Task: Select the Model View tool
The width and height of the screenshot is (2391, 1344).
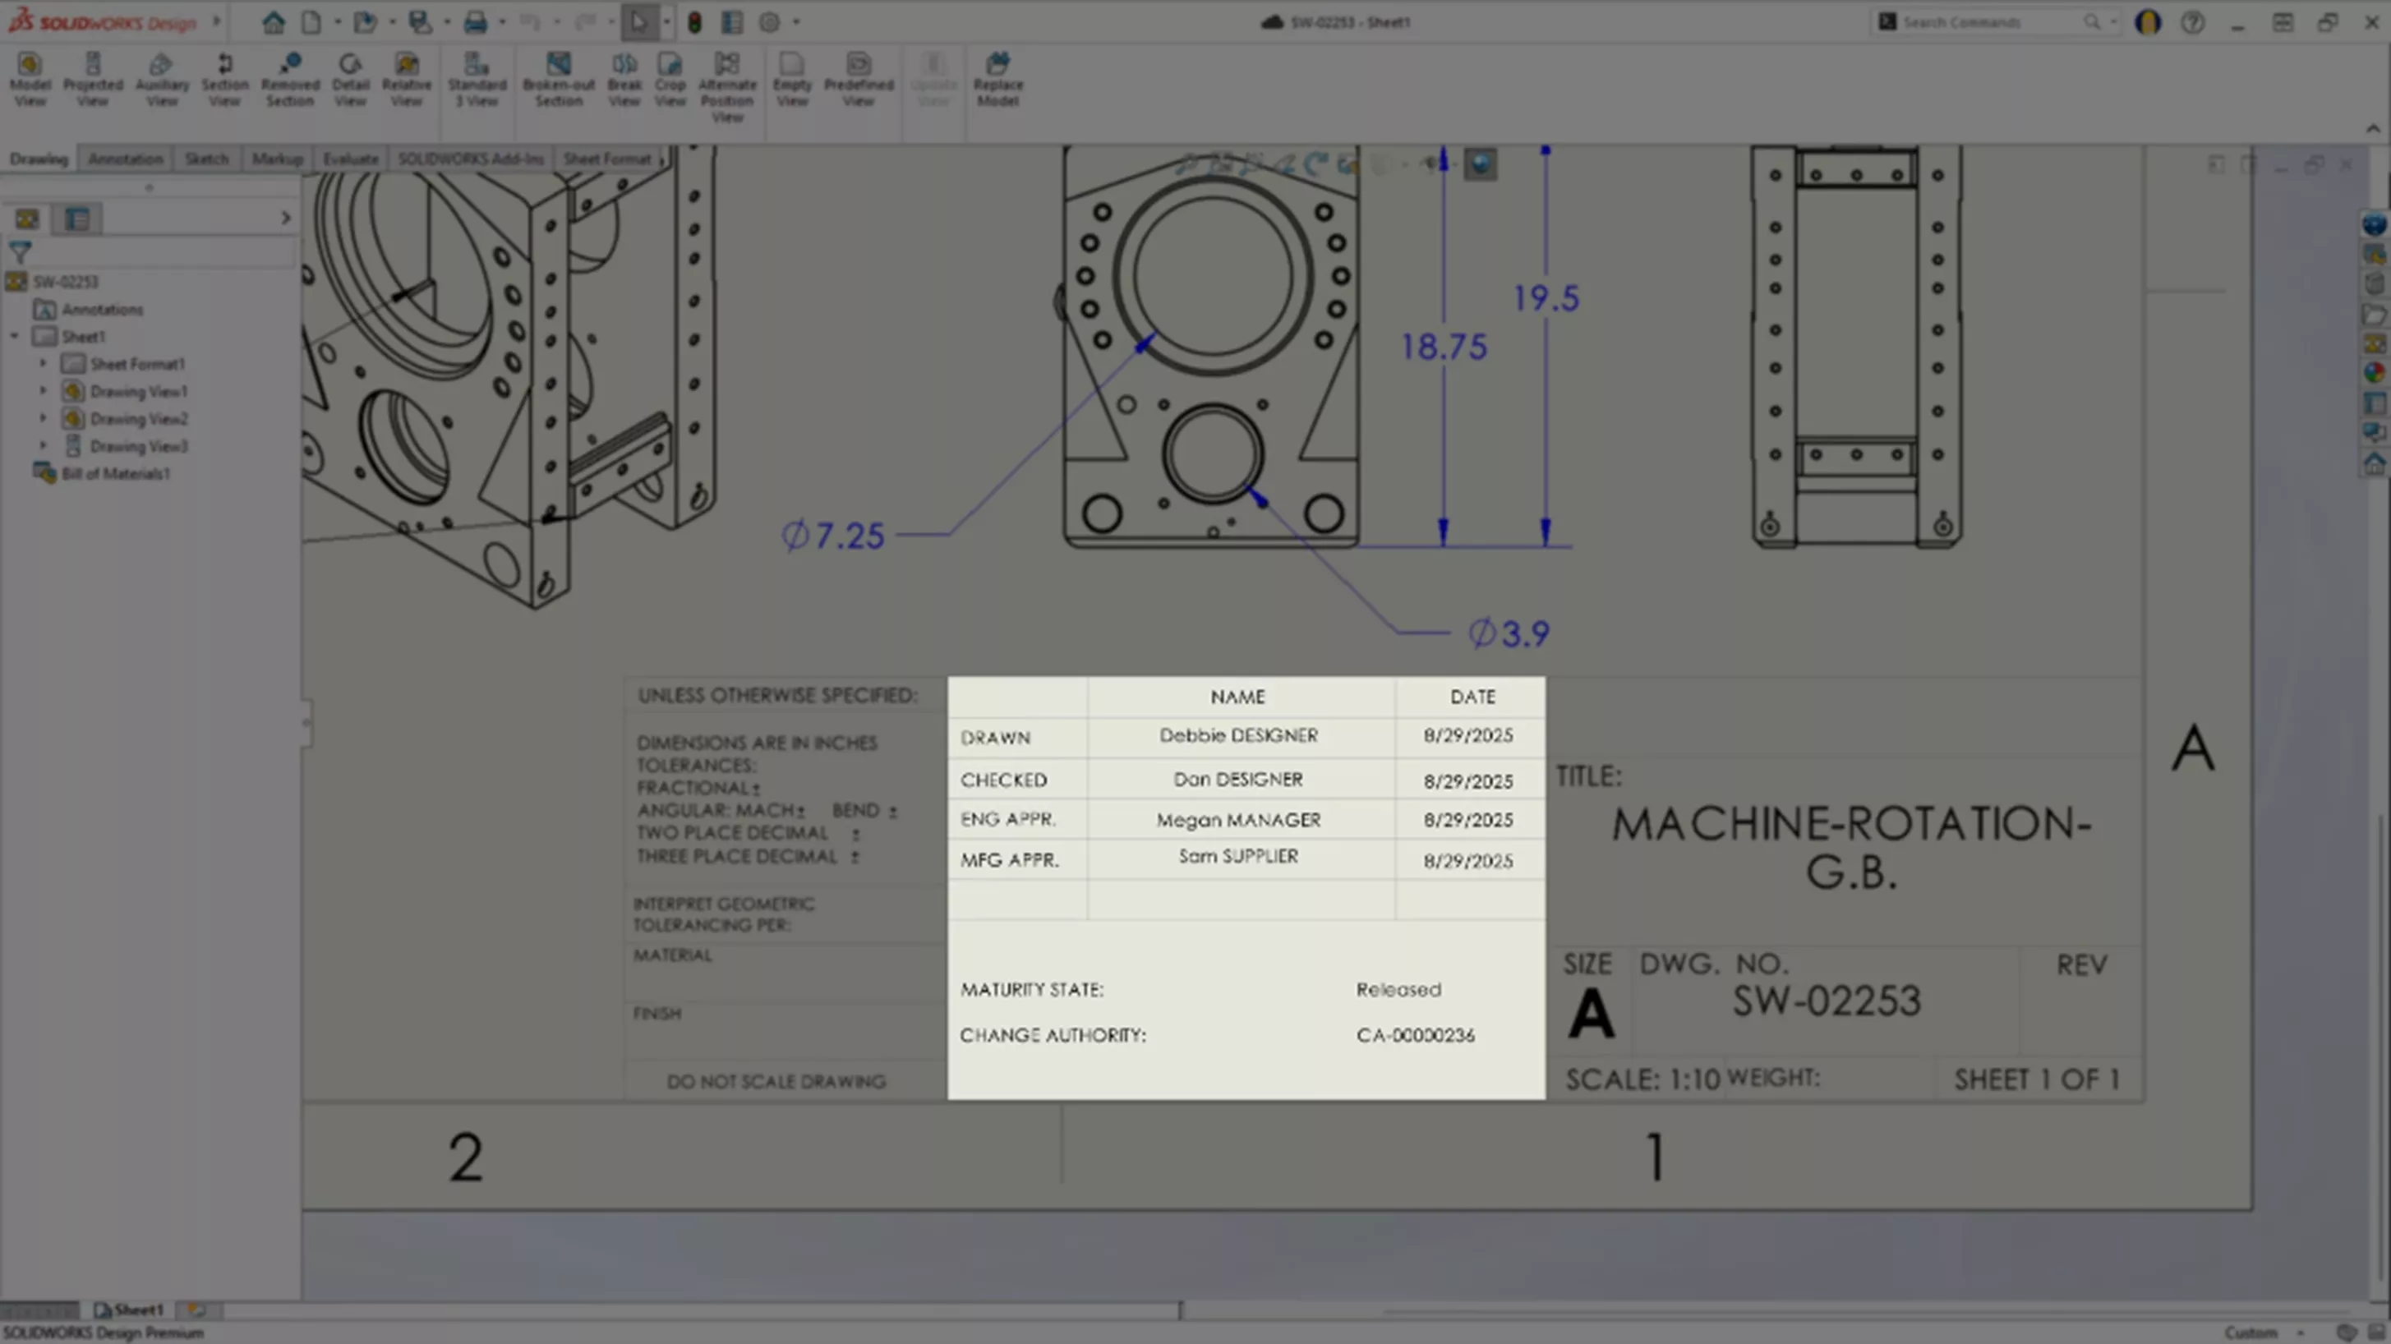Action: (x=30, y=79)
